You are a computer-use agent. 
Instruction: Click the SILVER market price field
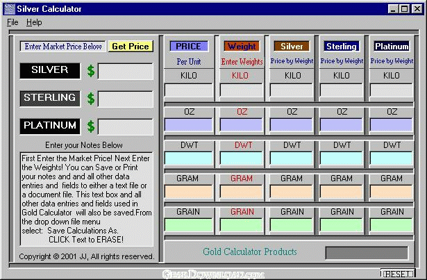tap(126, 72)
